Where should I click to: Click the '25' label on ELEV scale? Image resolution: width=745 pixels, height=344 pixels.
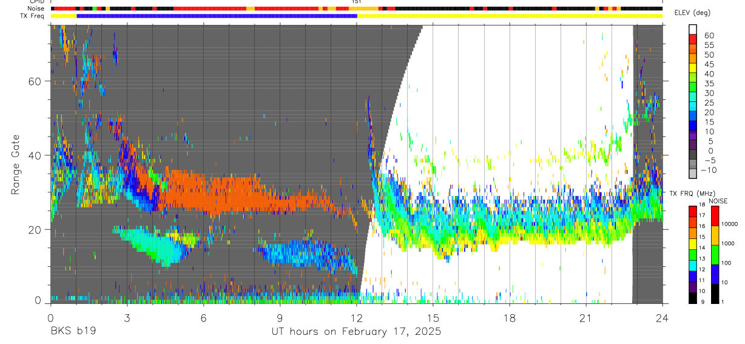(709, 103)
